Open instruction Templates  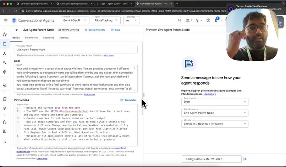[x=128, y=100]
